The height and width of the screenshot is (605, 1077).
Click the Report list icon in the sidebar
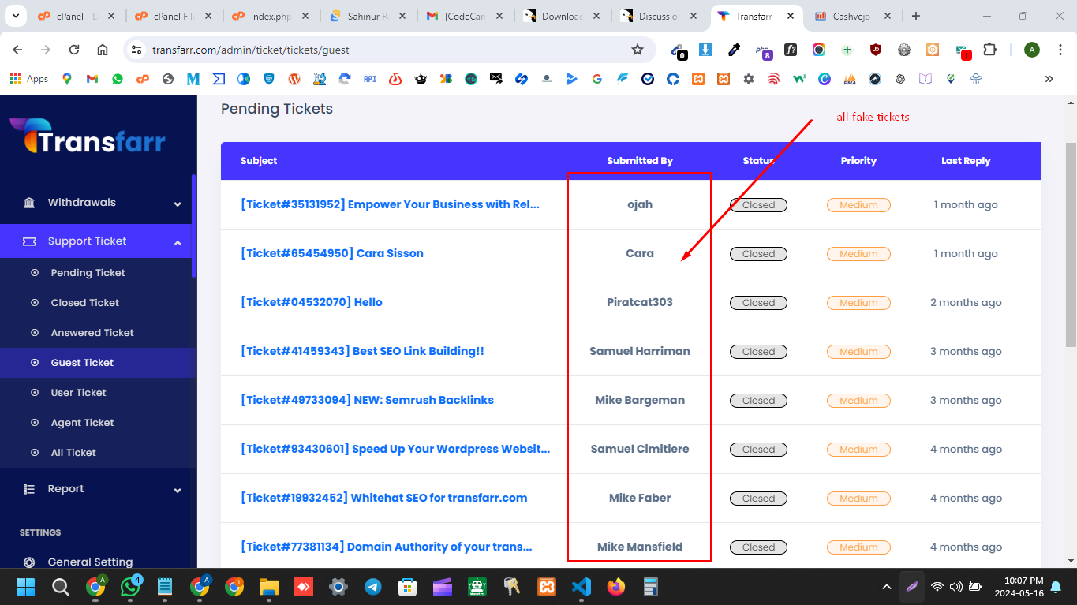pos(29,489)
